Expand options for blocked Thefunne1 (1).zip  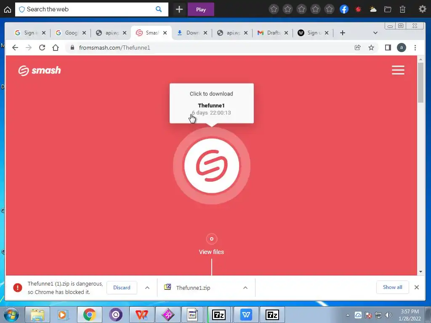pos(147,288)
